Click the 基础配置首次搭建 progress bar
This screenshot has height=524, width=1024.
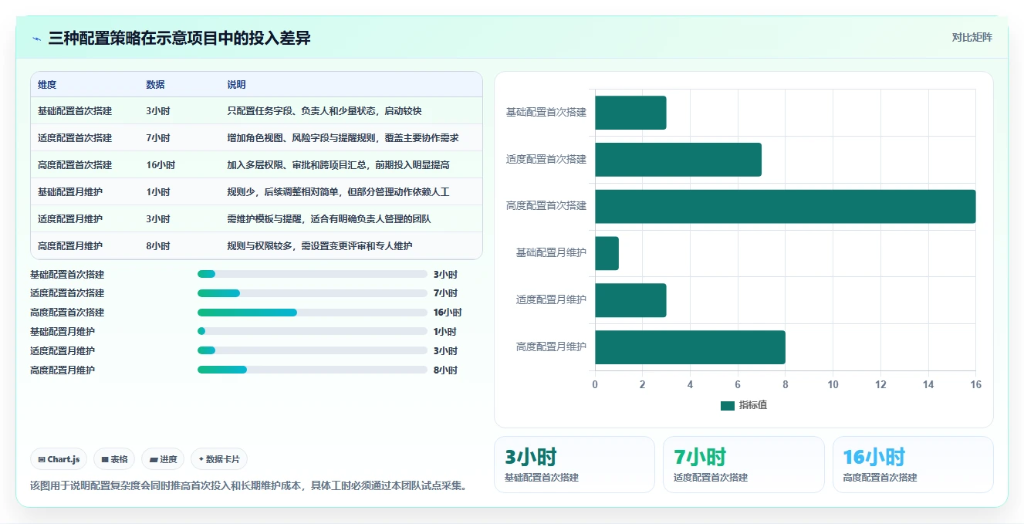pos(313,274)
